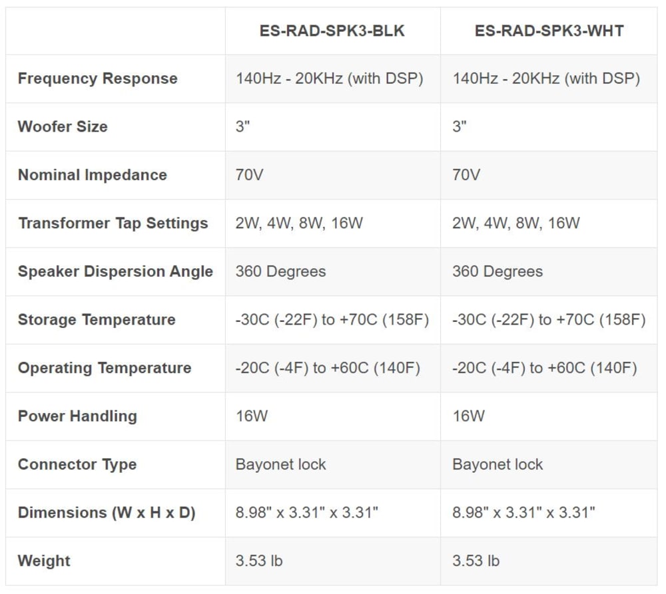Click the WHT 70V impedance value

466,175
